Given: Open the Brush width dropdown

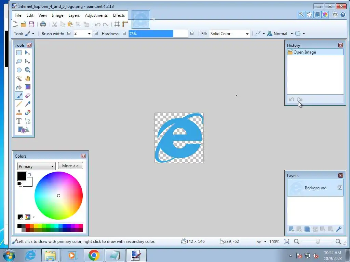Looking at the screenshot, I should pyautogui.click(x=89, y=34).
